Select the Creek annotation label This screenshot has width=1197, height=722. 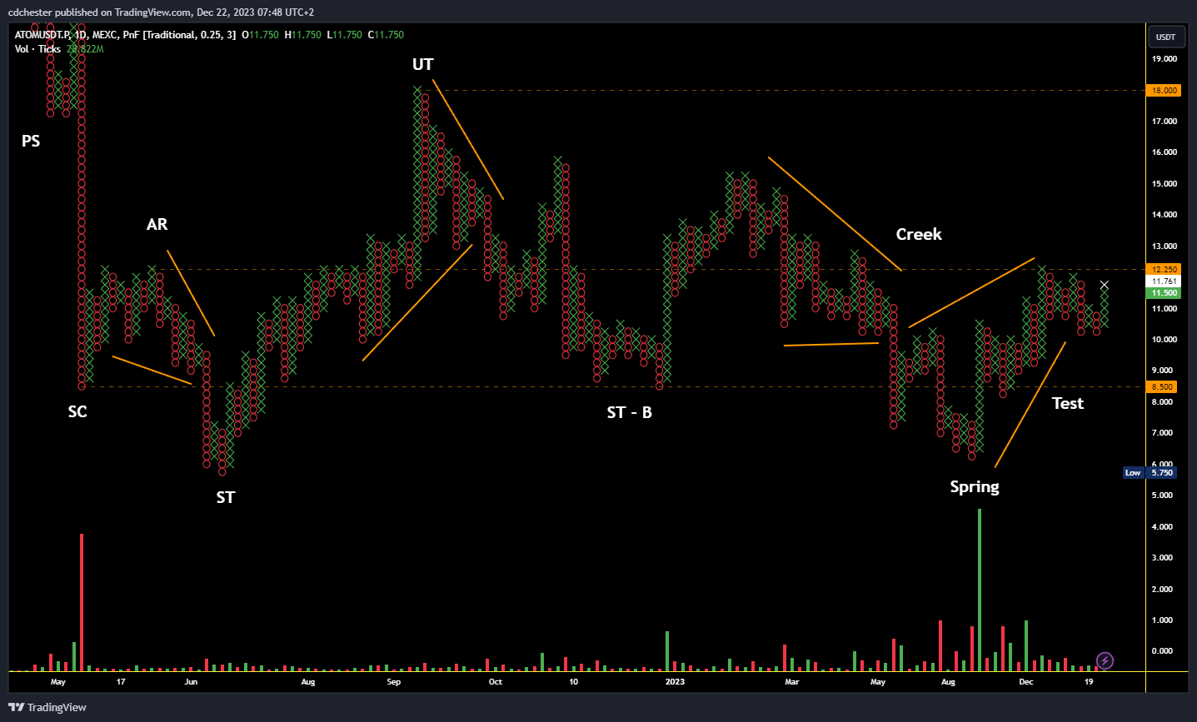click(x=919, y=234)
